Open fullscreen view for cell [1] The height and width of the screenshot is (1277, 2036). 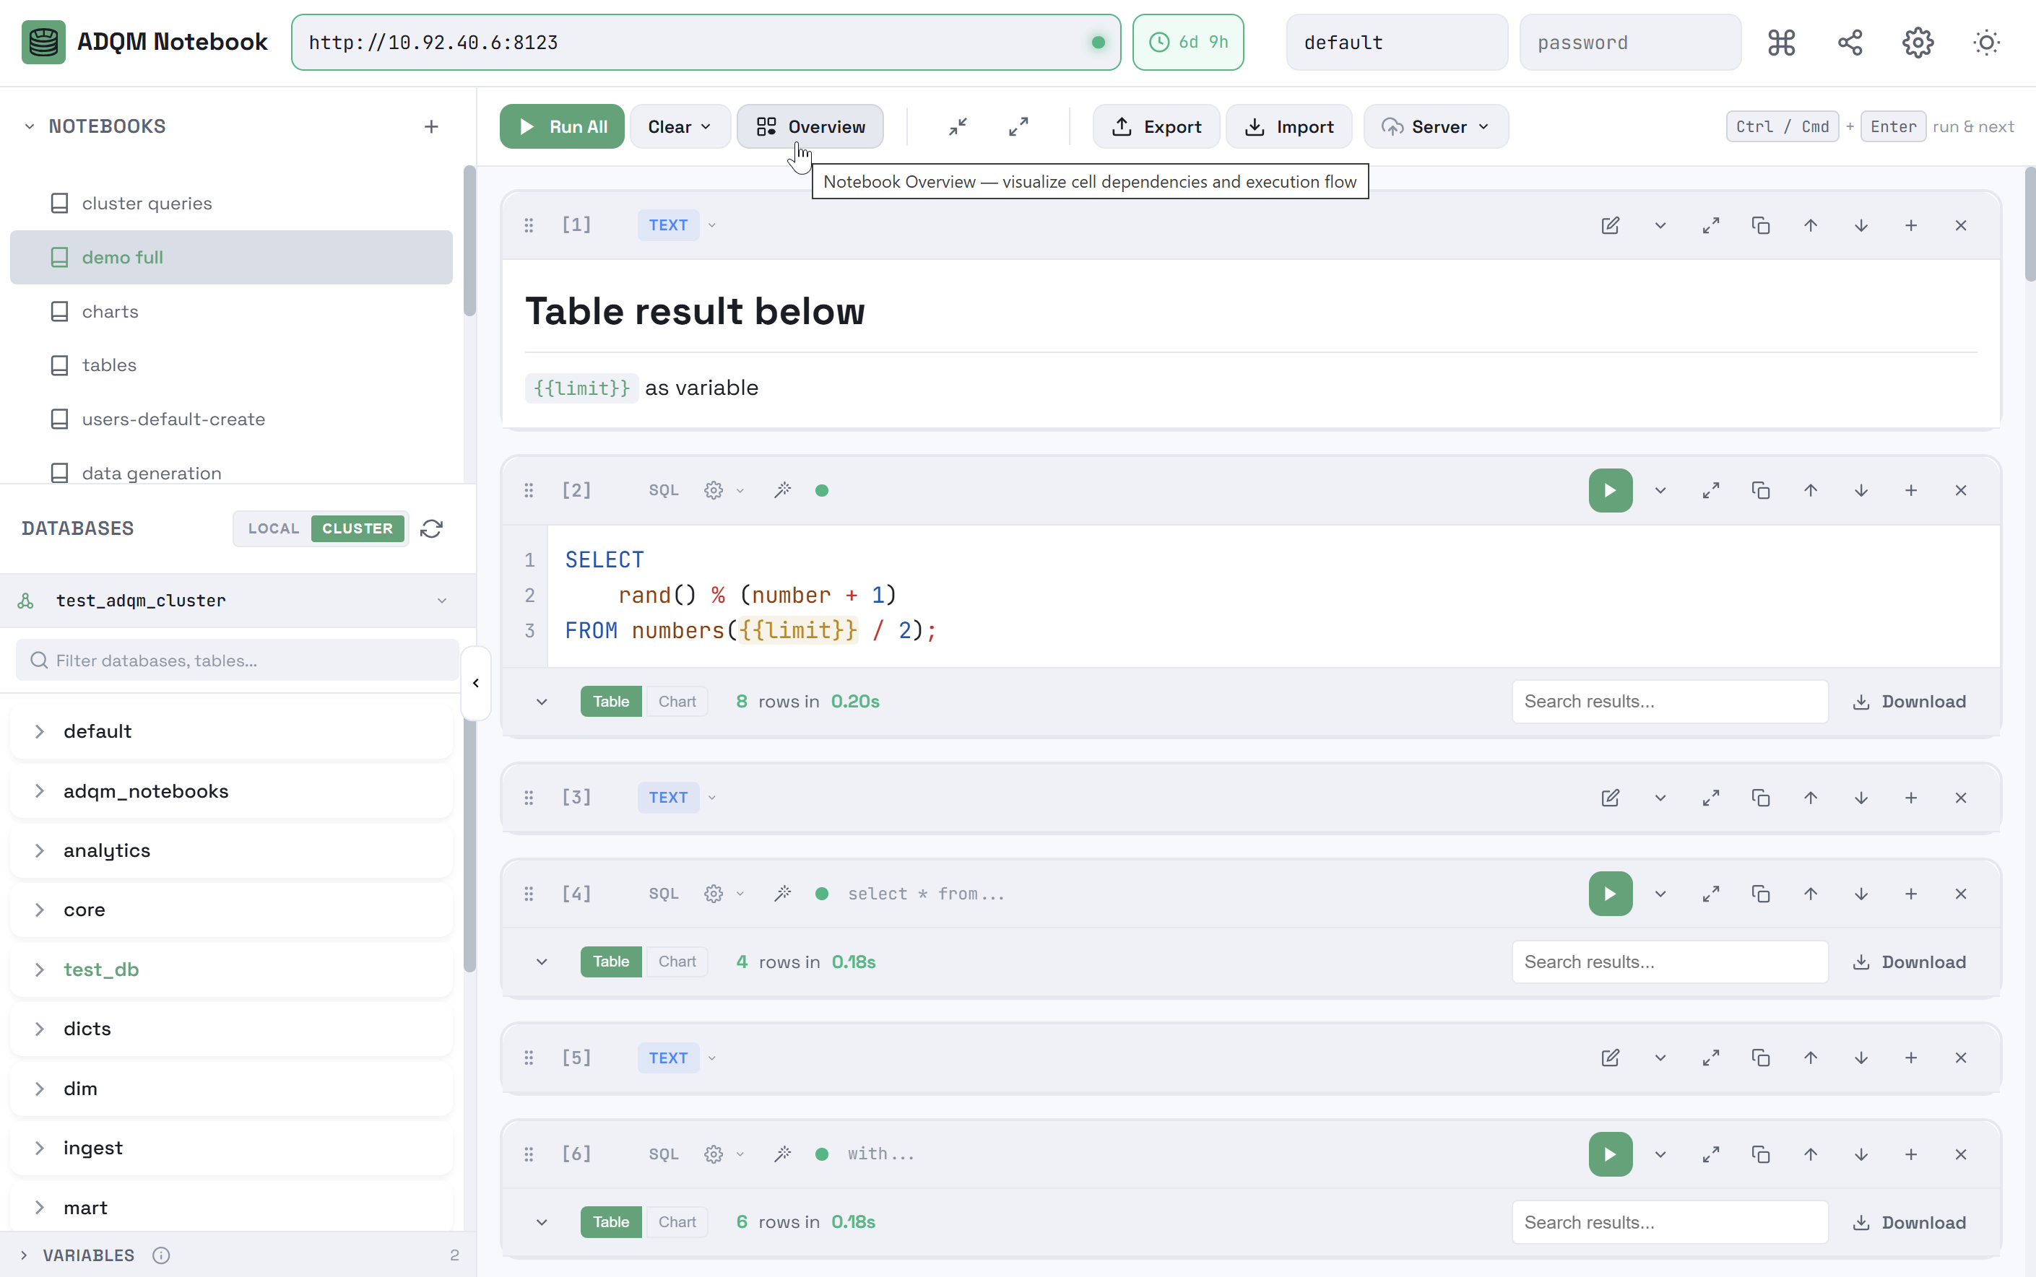pos(1711,225)
